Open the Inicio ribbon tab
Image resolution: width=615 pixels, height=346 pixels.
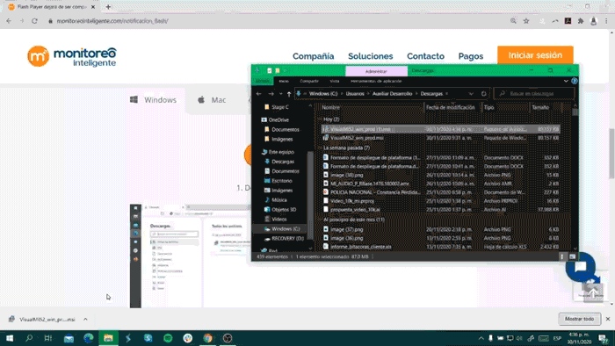[284, 81]
